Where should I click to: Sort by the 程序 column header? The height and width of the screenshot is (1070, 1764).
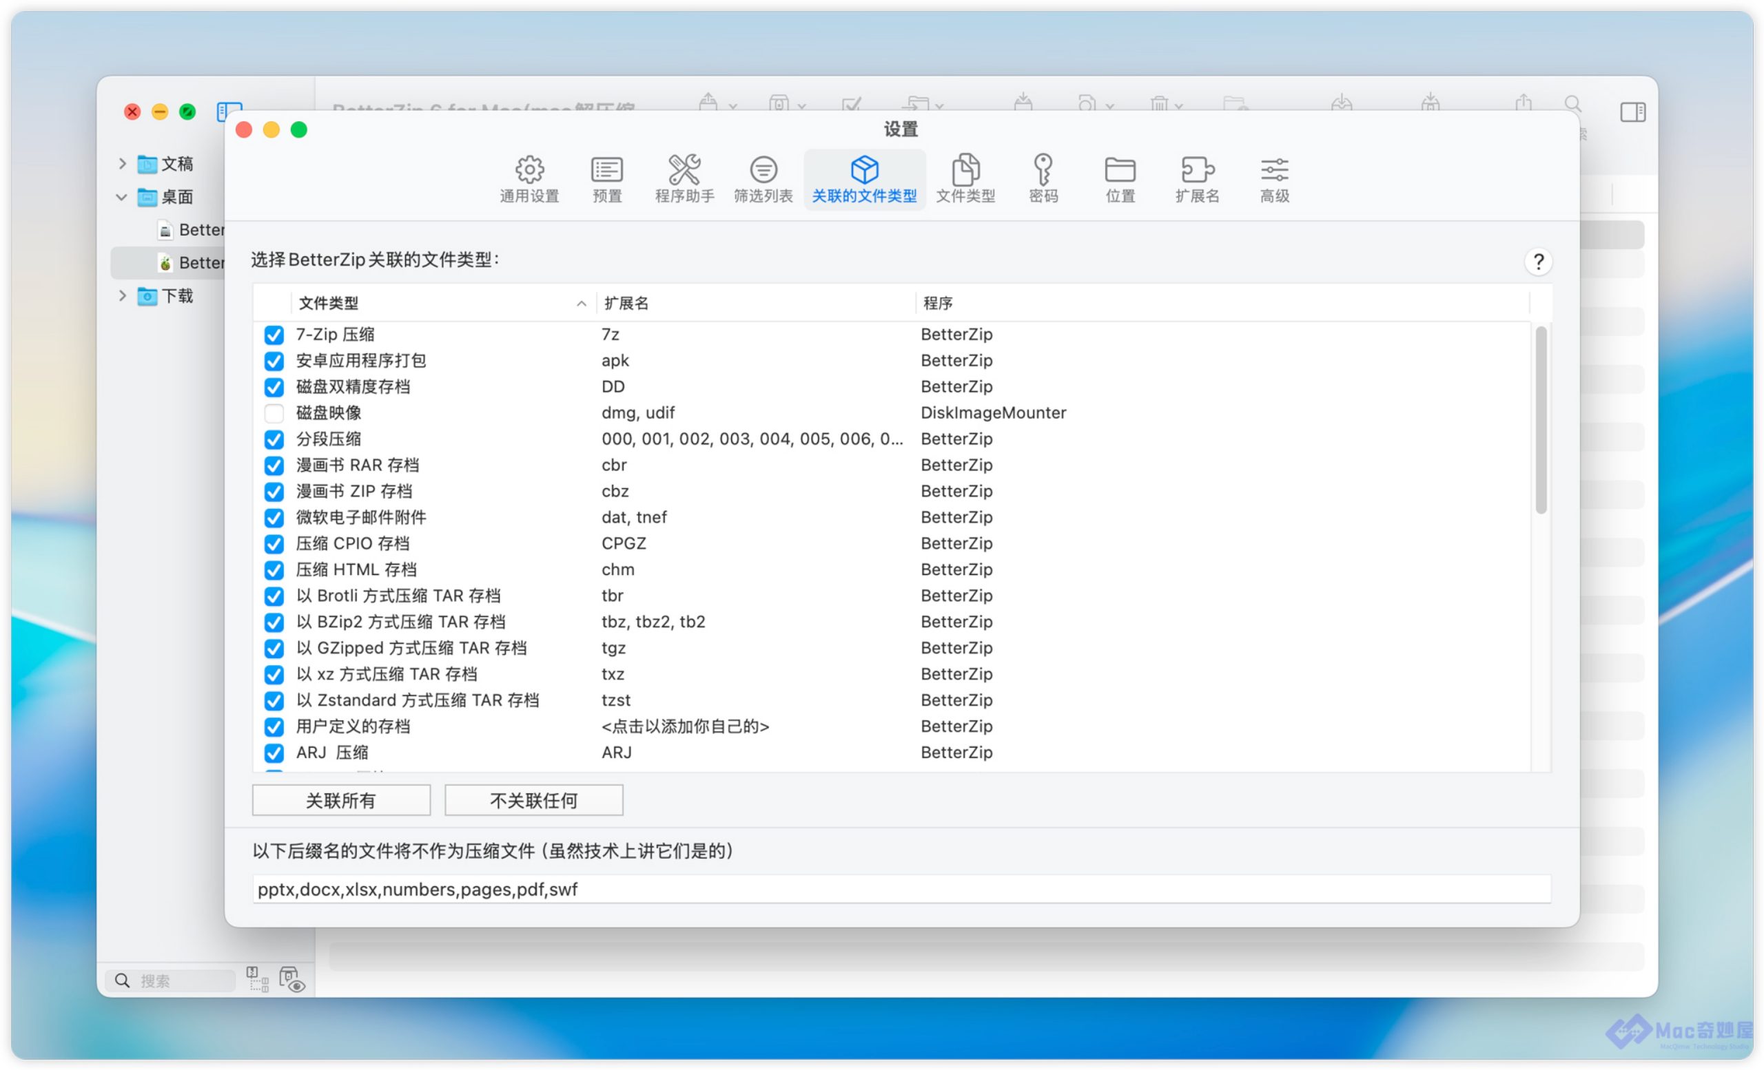[1223, 303]
